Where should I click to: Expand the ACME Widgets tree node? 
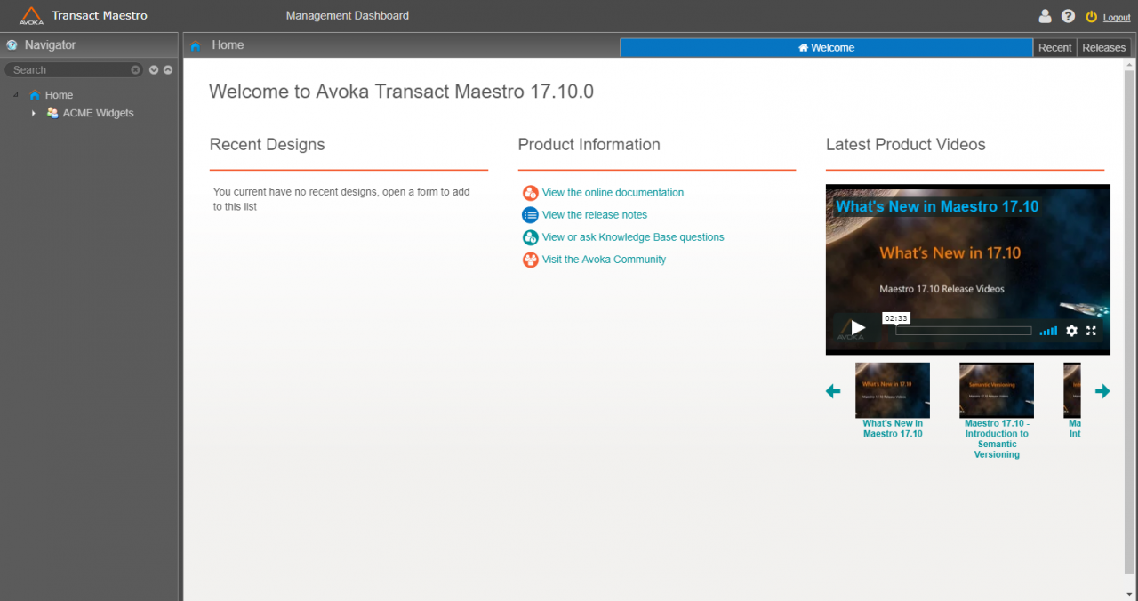point(34,113)
